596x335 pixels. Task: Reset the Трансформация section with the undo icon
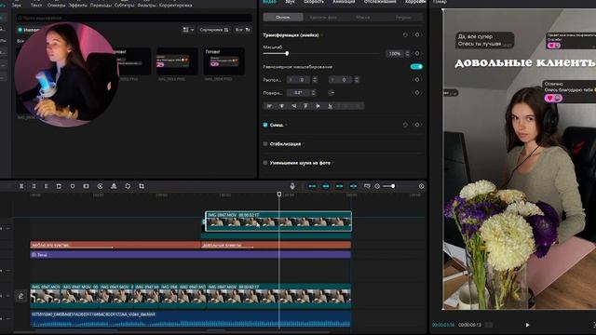pyautogui.click(x=405, y=35)
